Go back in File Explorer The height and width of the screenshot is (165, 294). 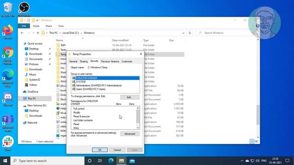(22, 33)
